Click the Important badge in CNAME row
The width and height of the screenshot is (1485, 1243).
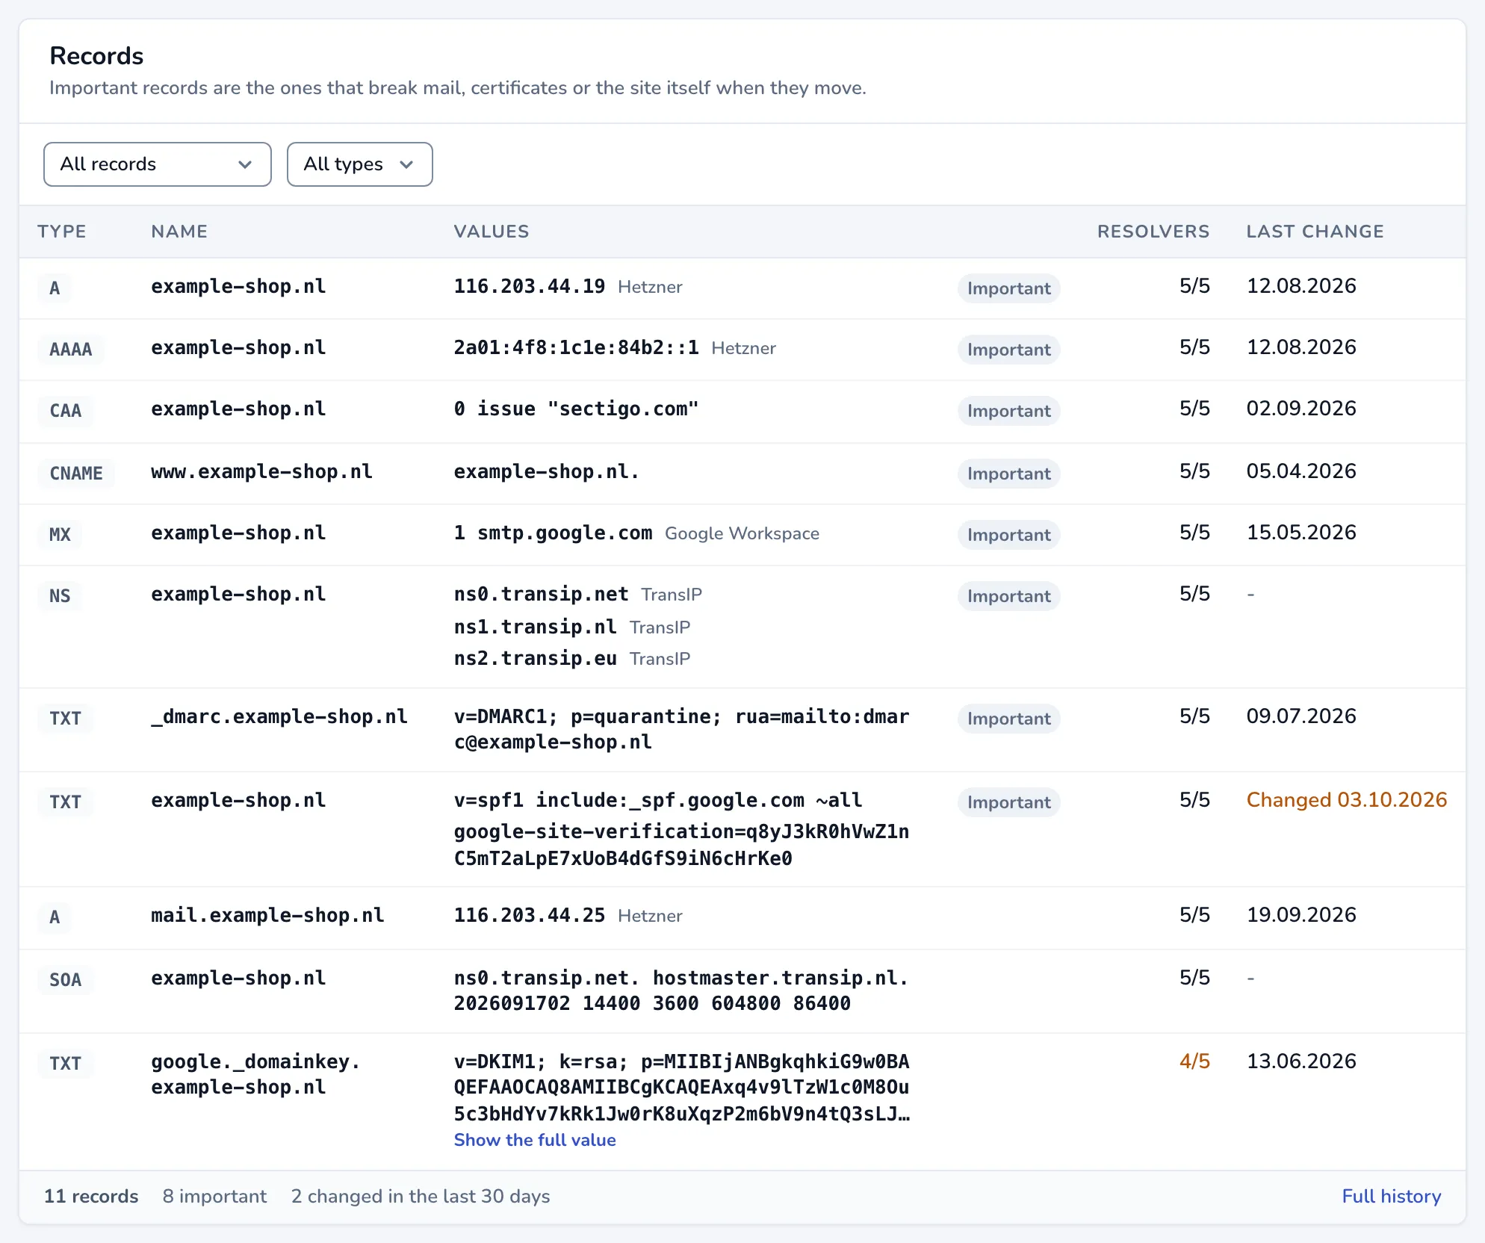(x=1008, y=474)
